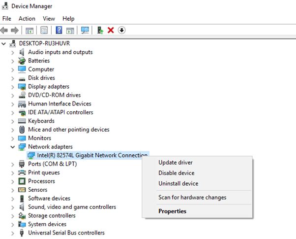Collapse the DESKTOP-RU3HUVR root node
296x239 pixels.
tap(4, 43)
